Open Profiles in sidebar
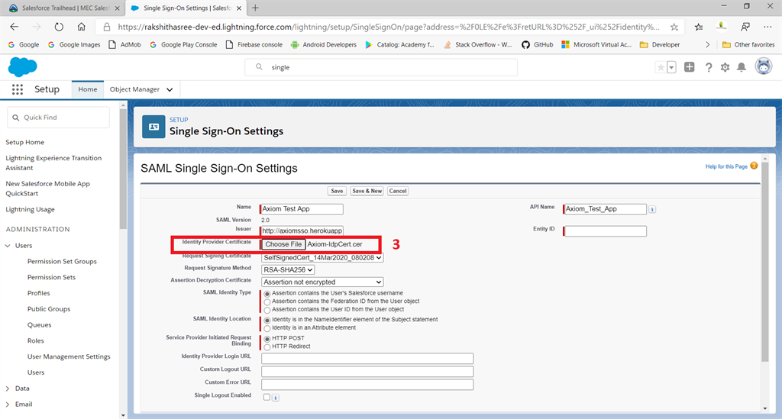The image size is (782, 419). (x=38, y=293)
